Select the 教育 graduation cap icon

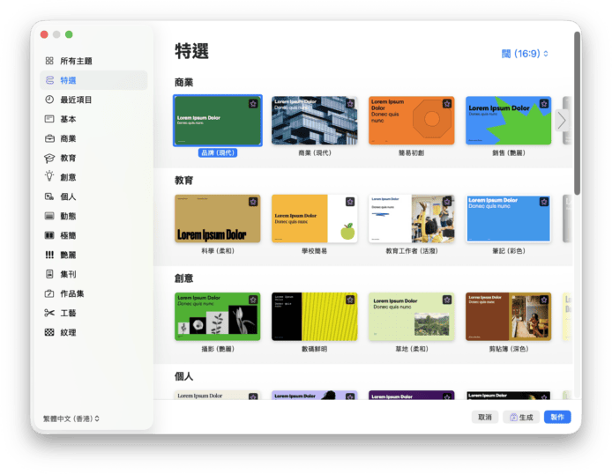(49, 158)
